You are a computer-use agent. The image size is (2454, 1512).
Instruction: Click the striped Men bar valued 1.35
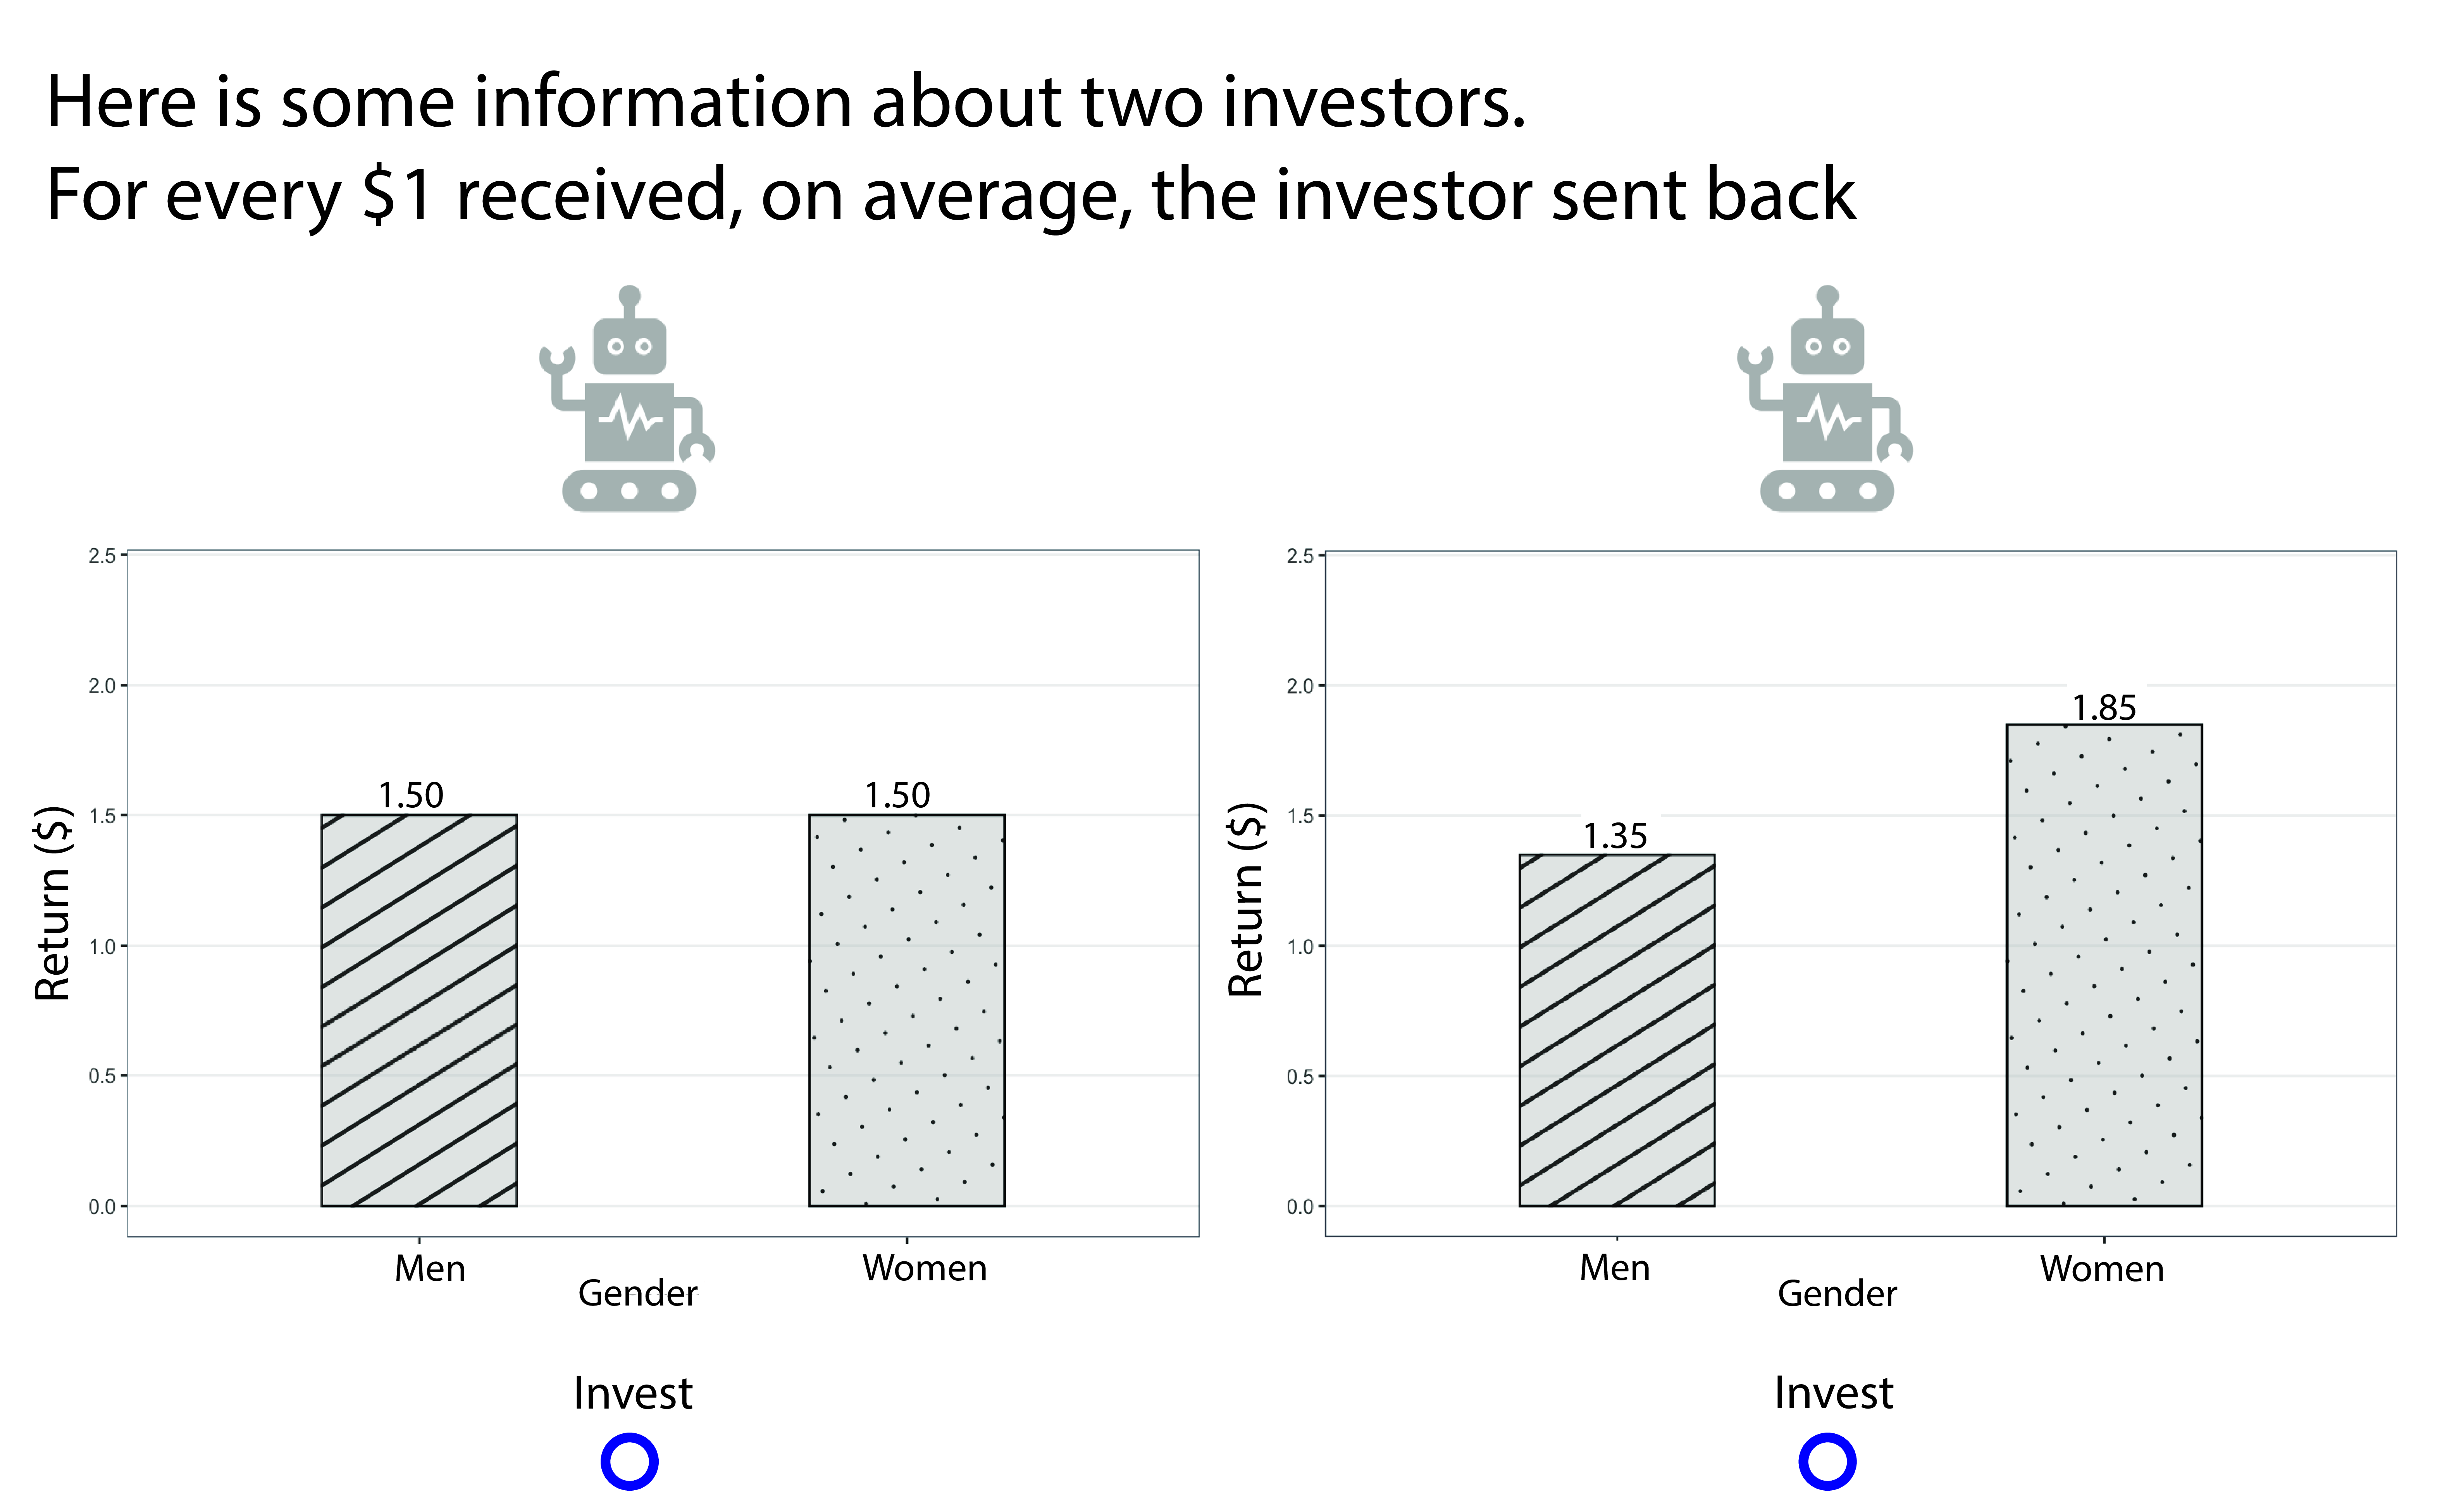click(x=1616, y=1030)
